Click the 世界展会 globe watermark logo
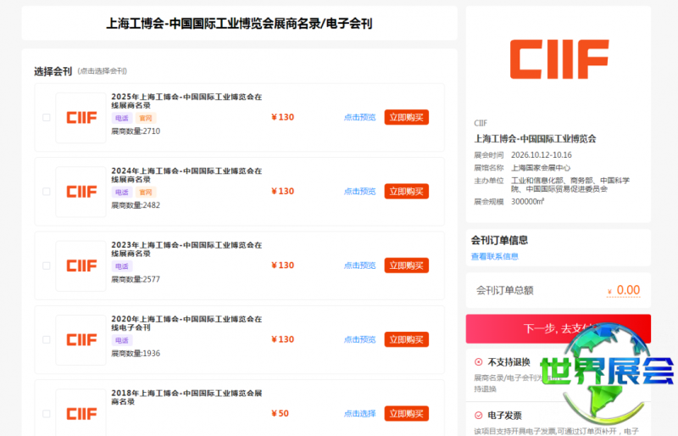Screen dimensions: 678x436 point(606,373)
